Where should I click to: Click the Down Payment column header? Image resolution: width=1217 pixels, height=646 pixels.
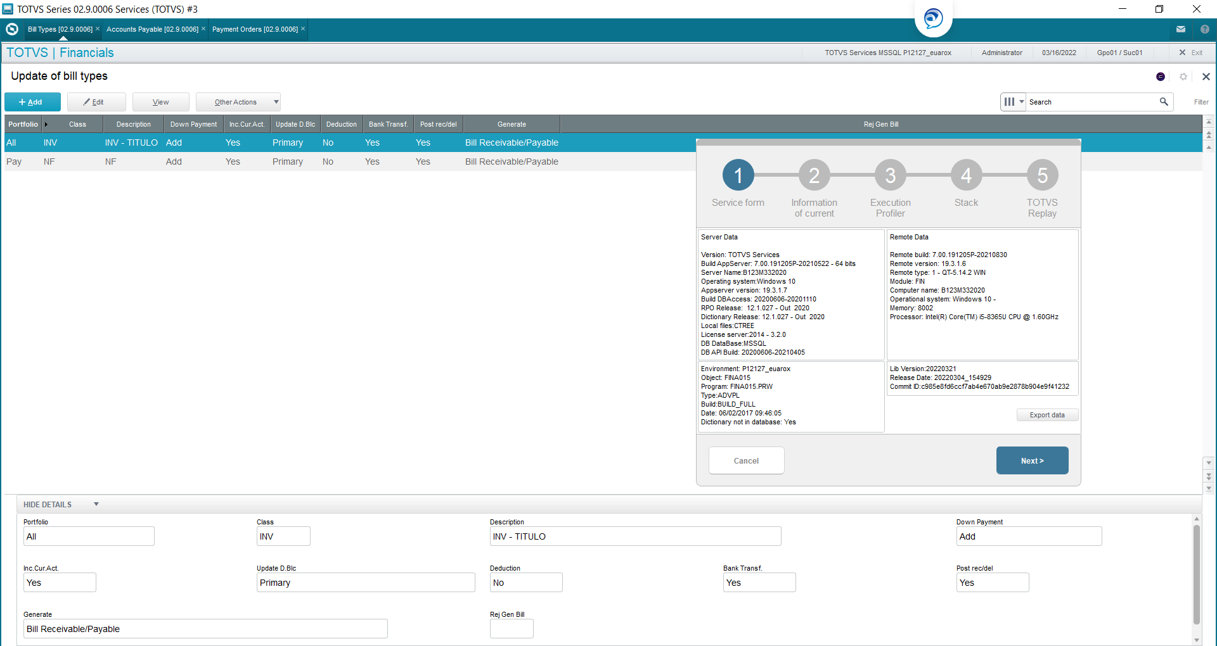[x=193, y=124]
